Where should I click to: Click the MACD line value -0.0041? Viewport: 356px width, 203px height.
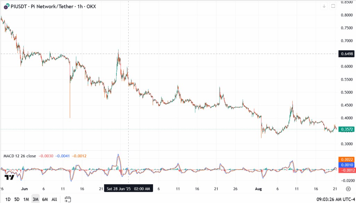click(x=63, y=156)
